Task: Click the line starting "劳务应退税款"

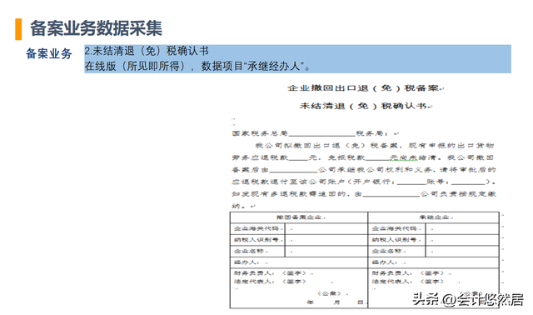Action: point(363,157)
